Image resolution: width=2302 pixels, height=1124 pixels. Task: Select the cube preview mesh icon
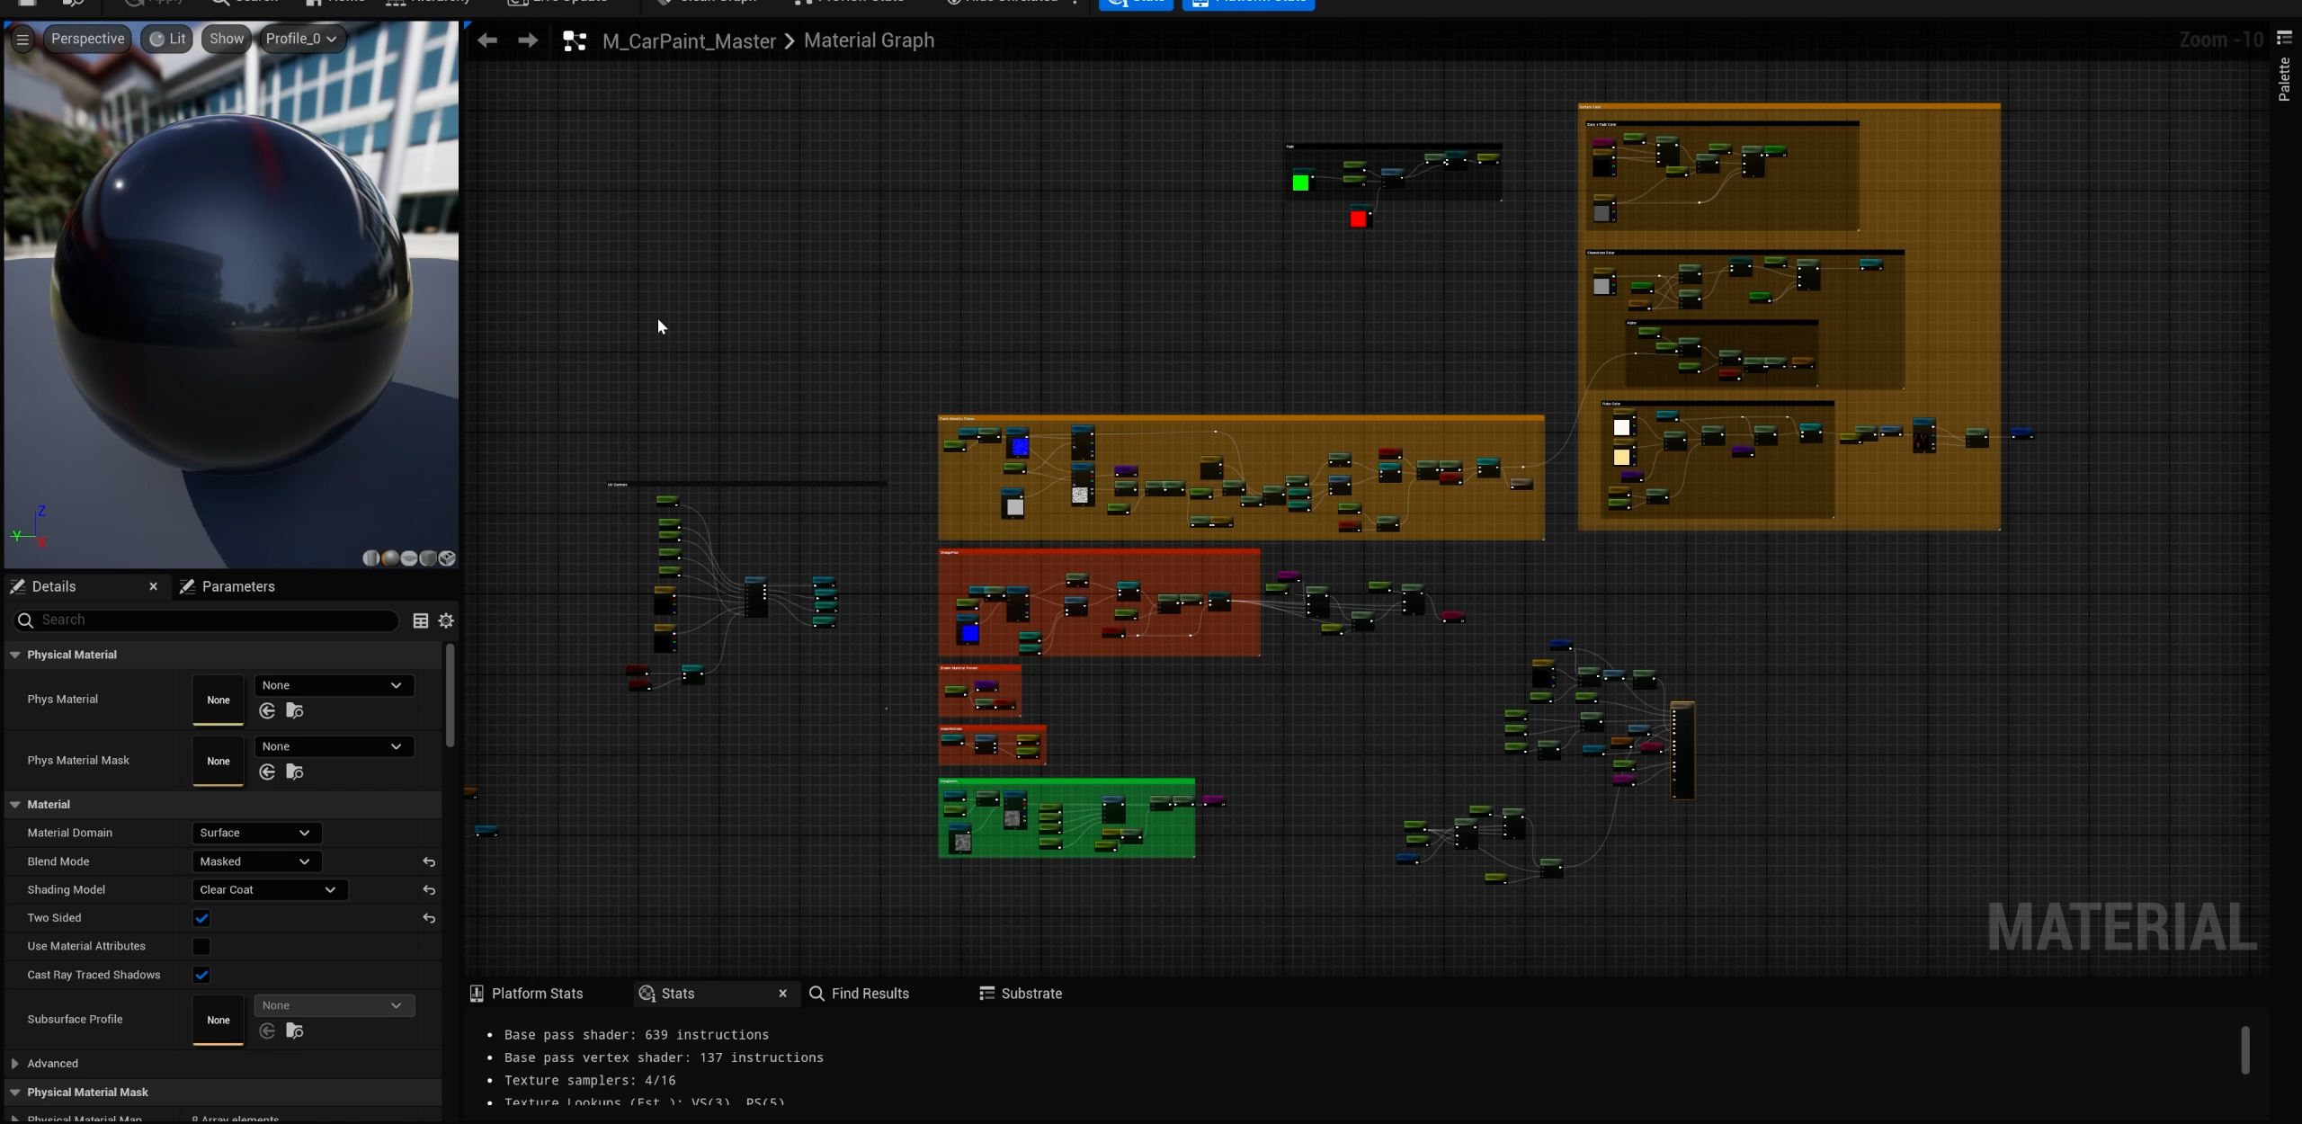428,558
